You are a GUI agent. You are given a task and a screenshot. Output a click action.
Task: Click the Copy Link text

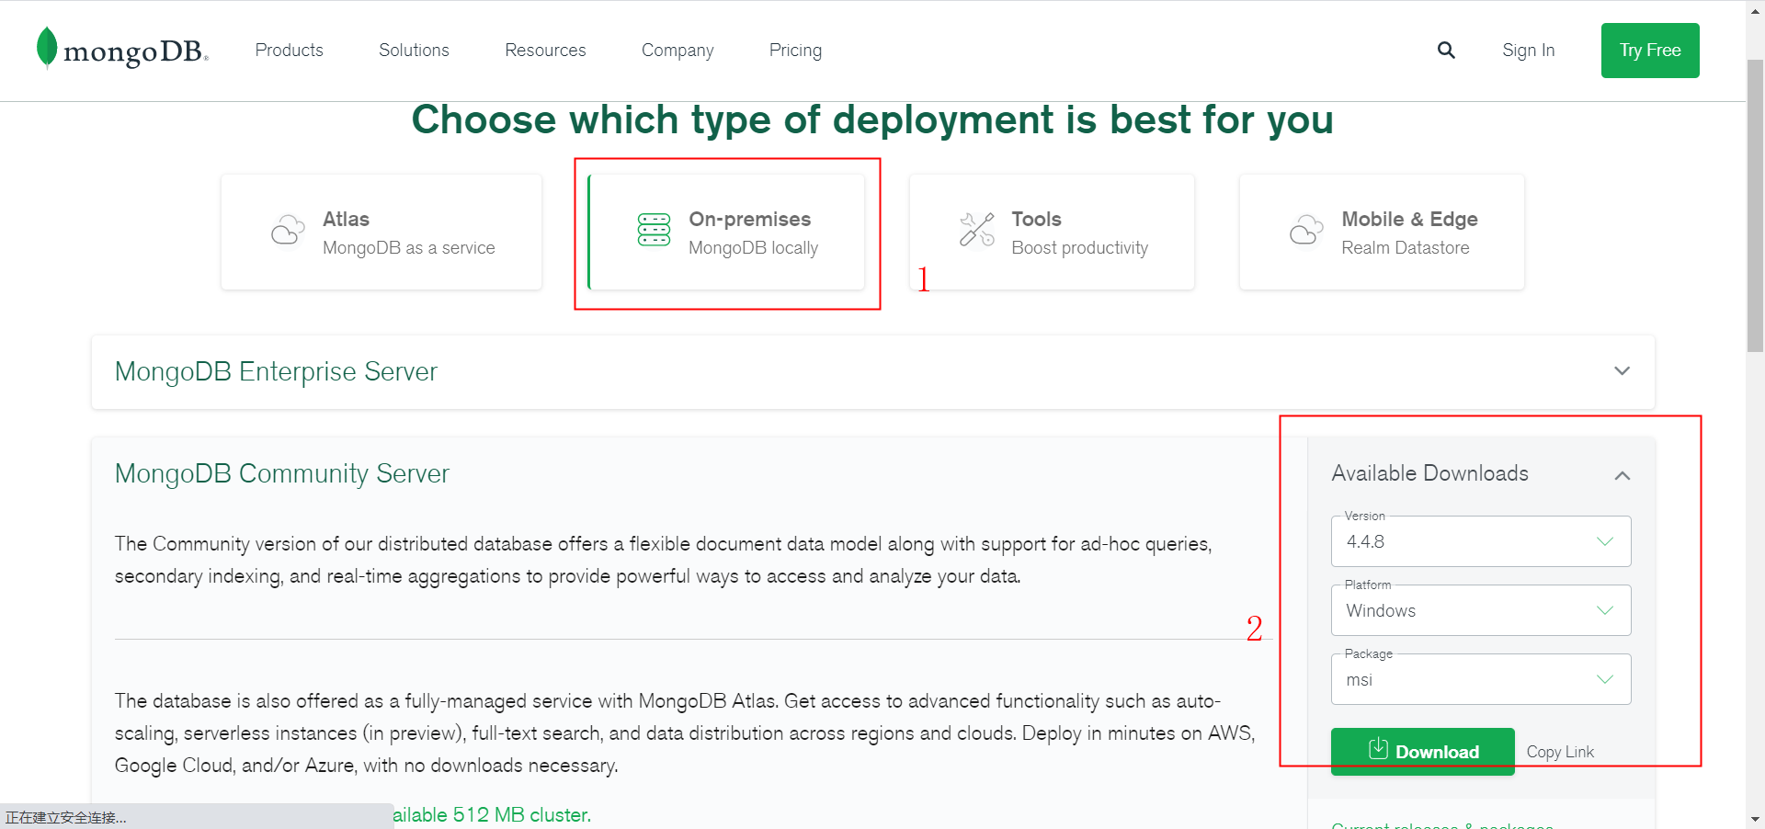pos(1560,752)
